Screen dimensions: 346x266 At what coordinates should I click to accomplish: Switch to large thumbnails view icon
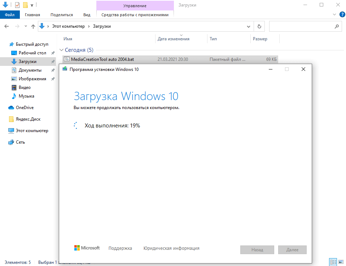[x=341, y=262]
